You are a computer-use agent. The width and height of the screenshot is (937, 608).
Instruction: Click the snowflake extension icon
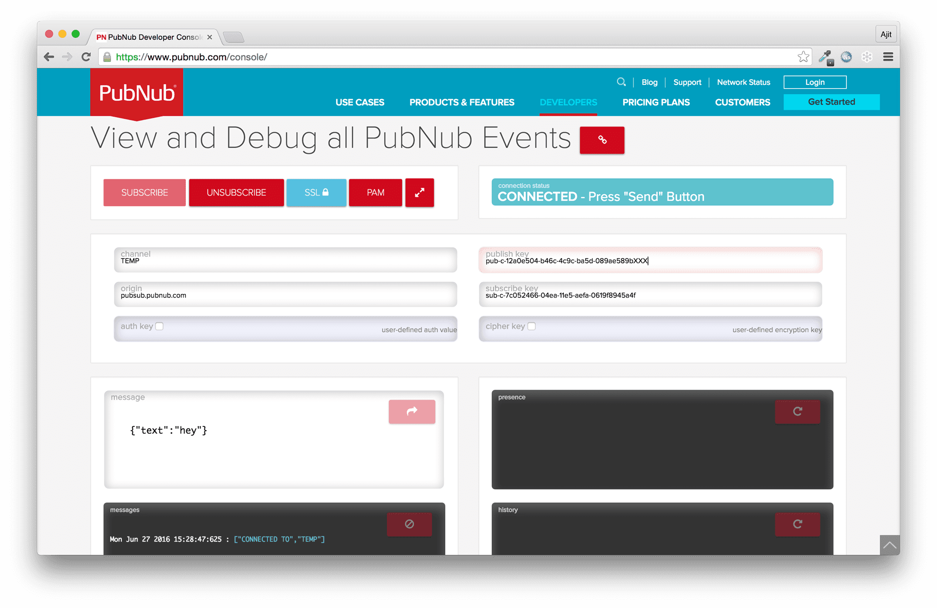click(867, 57)
